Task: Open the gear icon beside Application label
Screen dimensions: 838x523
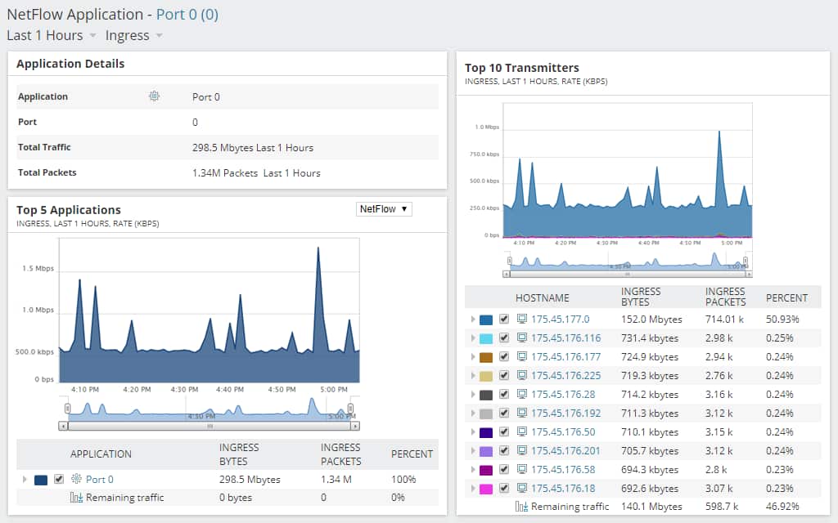Action: 153,96
